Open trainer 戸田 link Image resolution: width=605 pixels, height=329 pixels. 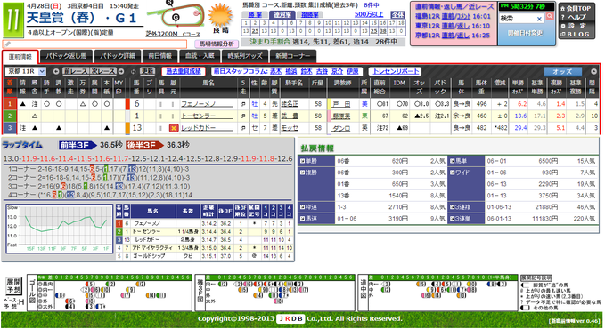point(341,104)
